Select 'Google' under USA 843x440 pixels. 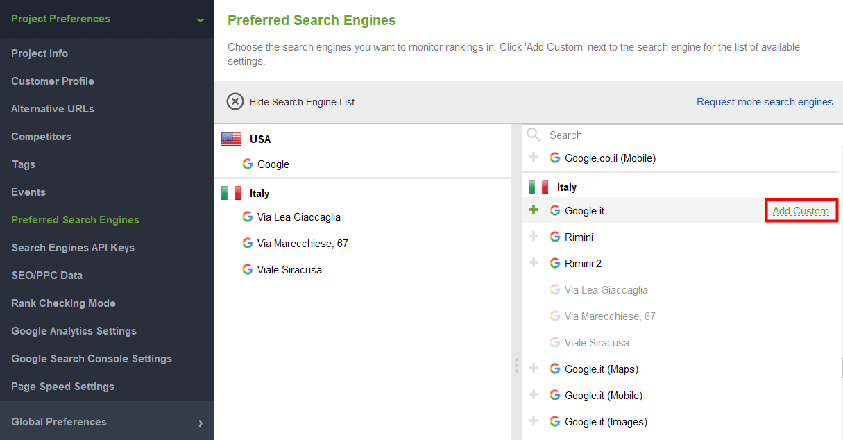pos(273,164)
